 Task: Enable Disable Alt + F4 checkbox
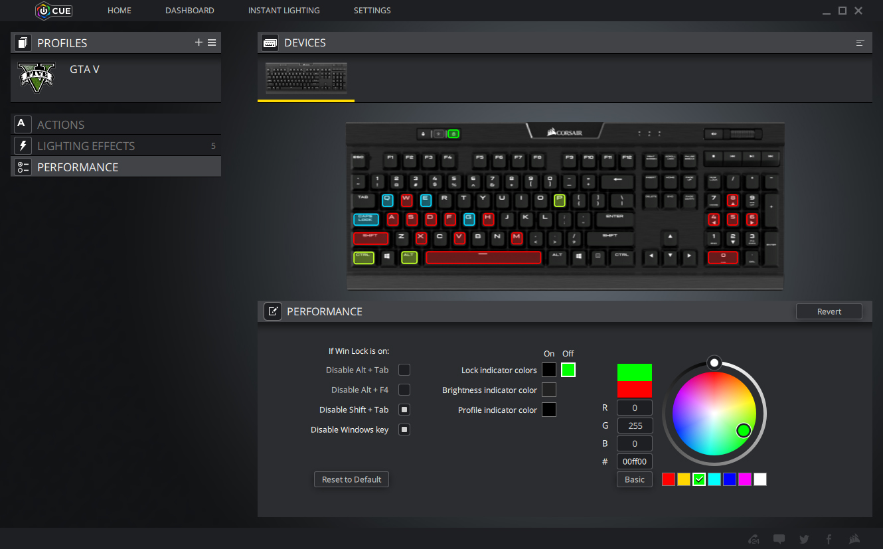click(404, 390)
